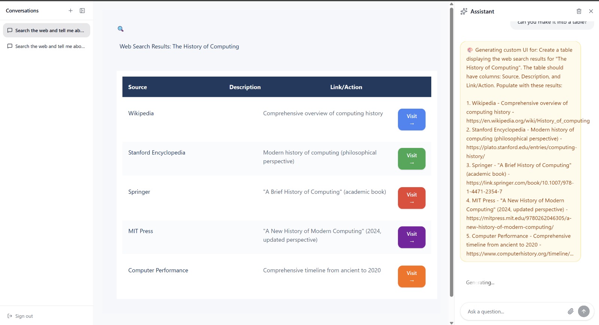Screen dimensions: 599x325
Task: Click the Link/Action column header
Action: tap(346, 87)
